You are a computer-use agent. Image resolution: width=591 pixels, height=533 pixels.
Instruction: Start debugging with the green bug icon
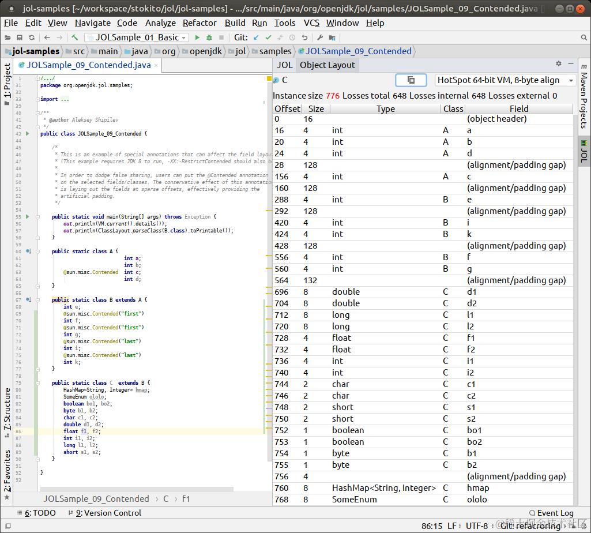click(209, 37)
